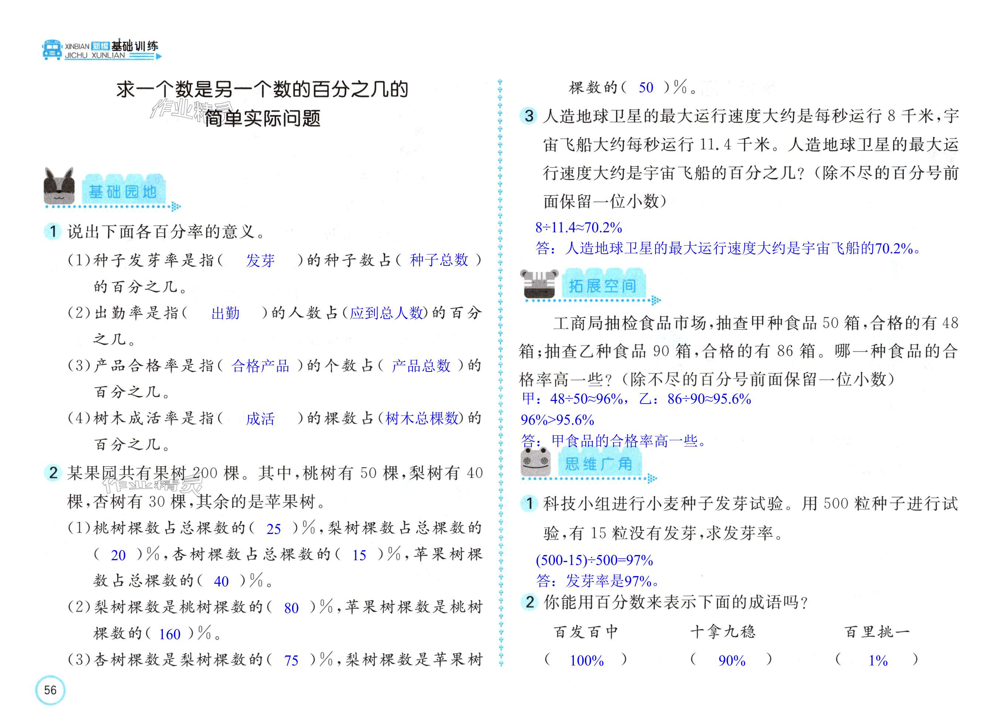The width and height of the screenshot is (983, 726).
Task: Click question number 1 in 基础园地
Action: coord(53,231)
